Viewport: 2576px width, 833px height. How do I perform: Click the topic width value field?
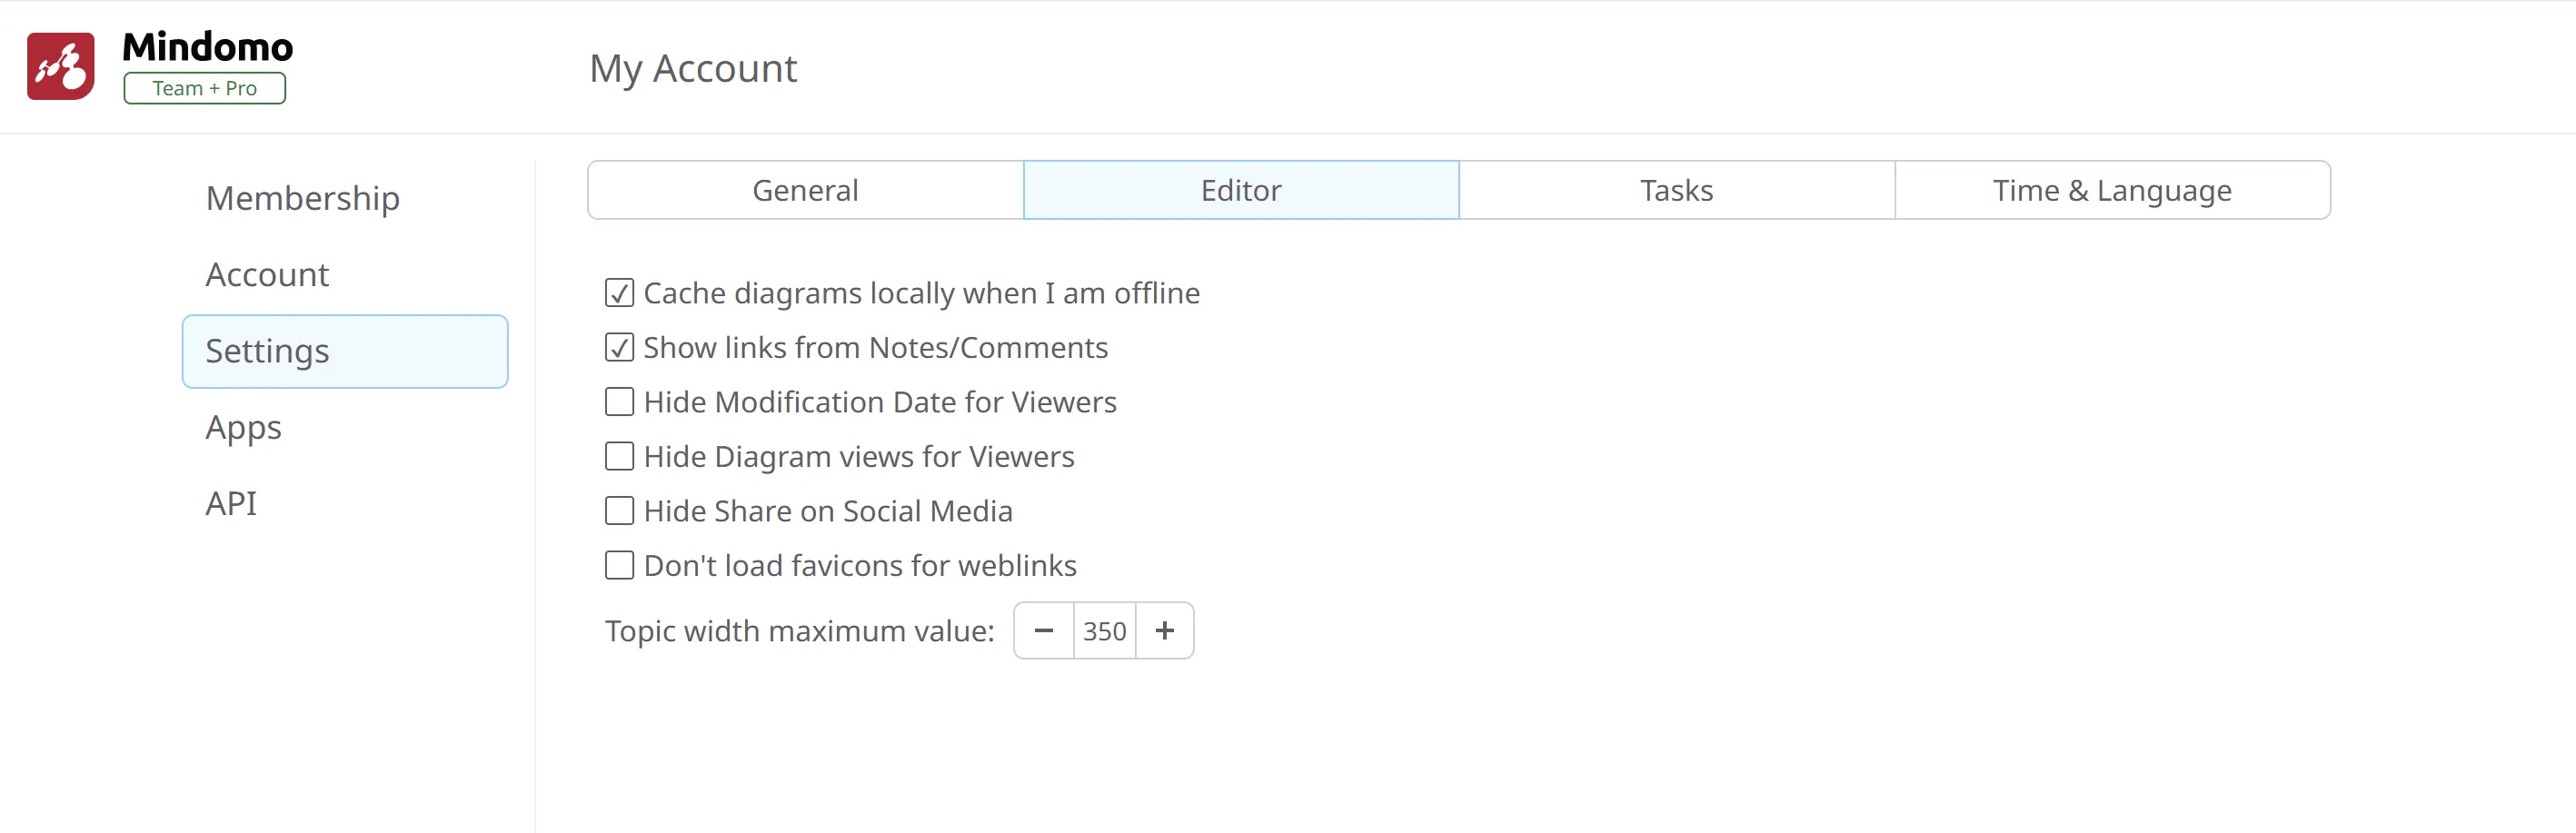(1104, 631)
